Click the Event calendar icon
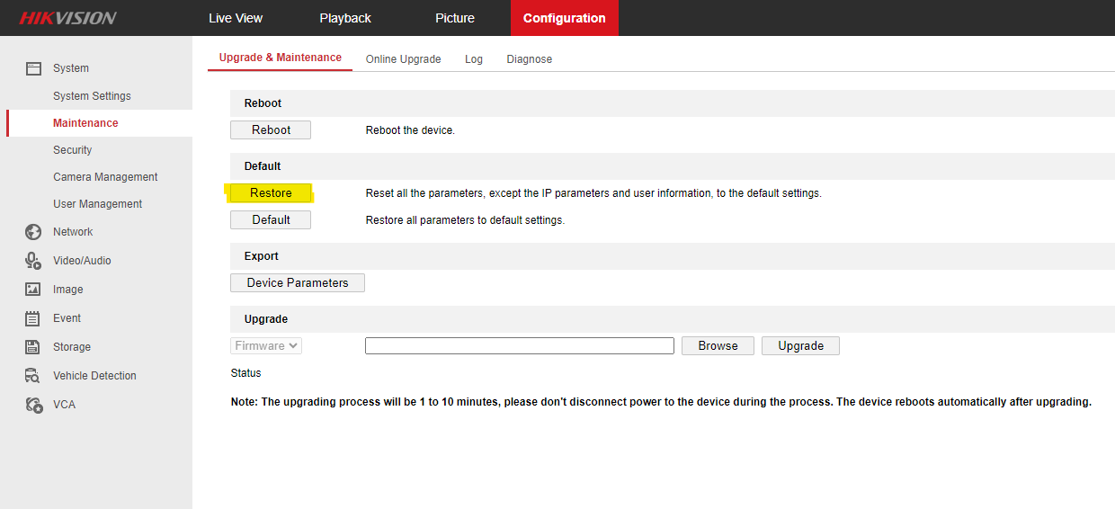 coord(33,318)
